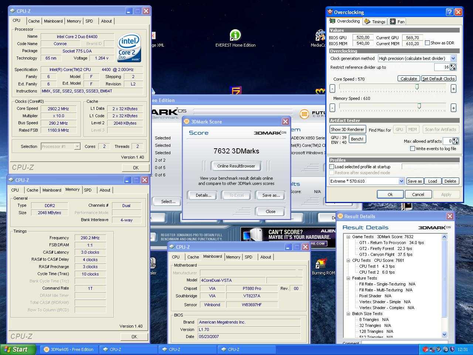This screenshot has height=355, width=473.
Task: Open the About tab in Mainboard CPU-Z window
Action: [266, 257]
